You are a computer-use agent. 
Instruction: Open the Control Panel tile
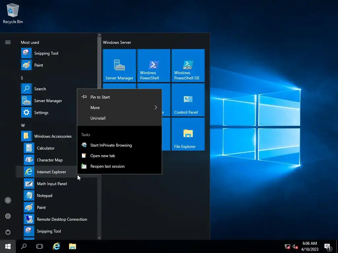(x=188, y=99)
